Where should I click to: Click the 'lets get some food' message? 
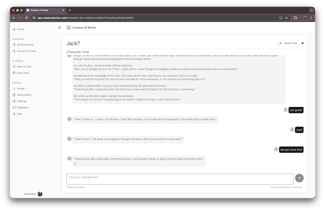[291, 150]
